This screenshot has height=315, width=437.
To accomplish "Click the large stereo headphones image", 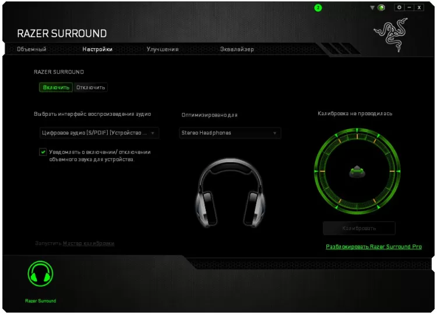I will tap(231, 193).
